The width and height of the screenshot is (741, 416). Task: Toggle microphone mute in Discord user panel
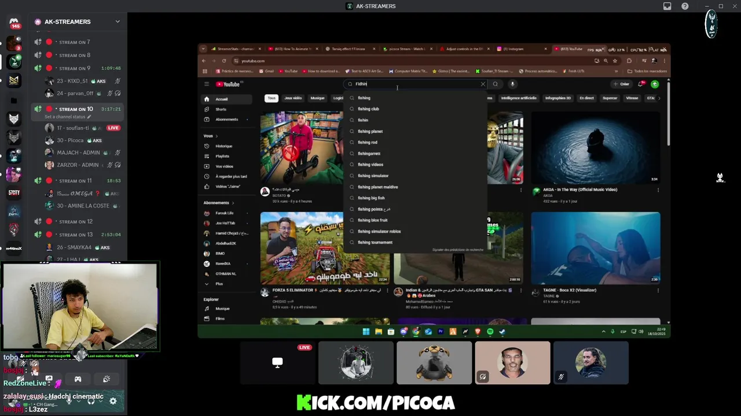click(x=68, y=401)
